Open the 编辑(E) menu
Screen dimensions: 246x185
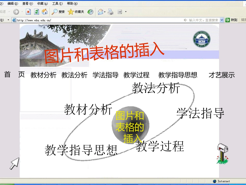pos(13,3)
